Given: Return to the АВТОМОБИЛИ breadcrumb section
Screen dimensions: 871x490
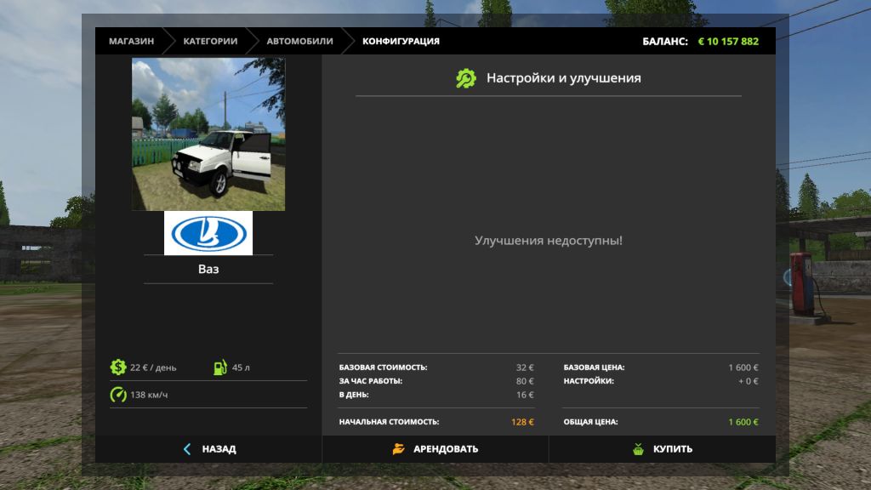Looking at the screenshot, I should (x=299, y=41).
